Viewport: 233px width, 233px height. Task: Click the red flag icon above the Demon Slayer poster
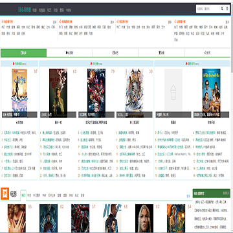91,63
